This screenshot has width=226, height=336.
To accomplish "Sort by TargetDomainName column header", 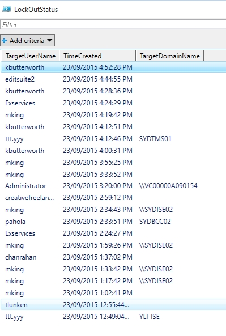I will [x=169, y=56].
